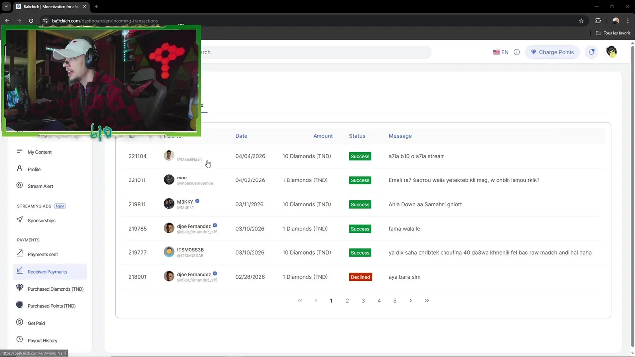This screenshot has height=357, width=635.
Task: Open M3KKY user profile
Action: 185,202
